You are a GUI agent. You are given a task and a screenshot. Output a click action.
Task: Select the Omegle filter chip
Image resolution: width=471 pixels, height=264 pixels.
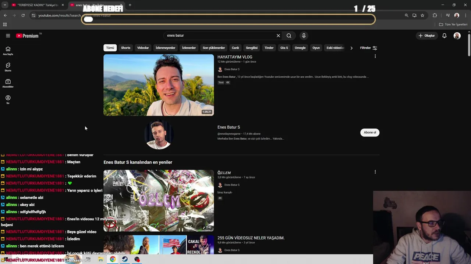click(x=300, y=48)
